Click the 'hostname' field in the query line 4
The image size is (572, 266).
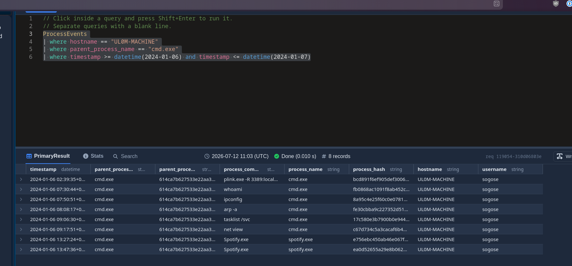[83, 42]
